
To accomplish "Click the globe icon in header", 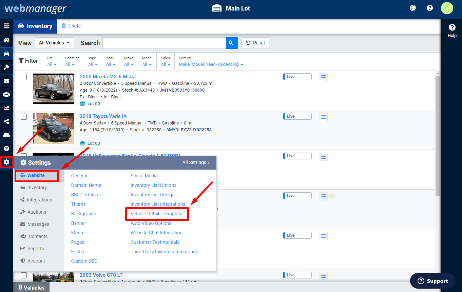I will click(413, 8).
